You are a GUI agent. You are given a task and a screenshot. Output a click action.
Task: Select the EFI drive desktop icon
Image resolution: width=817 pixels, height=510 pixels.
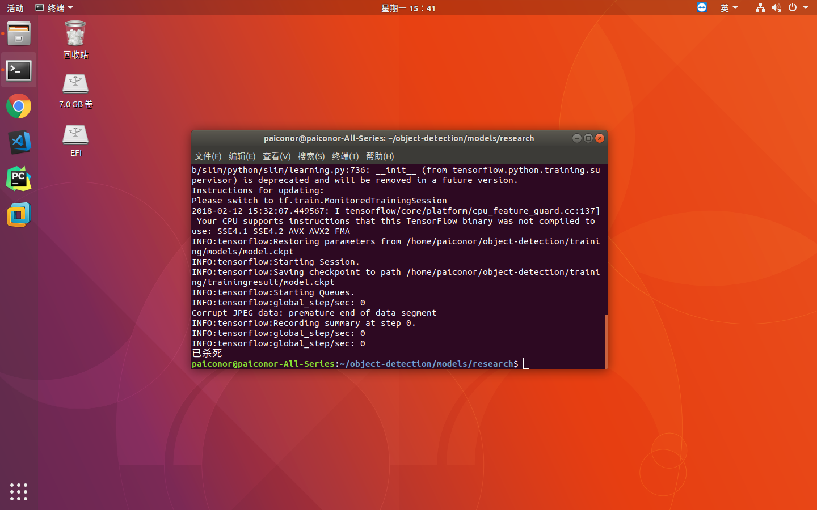75,141
